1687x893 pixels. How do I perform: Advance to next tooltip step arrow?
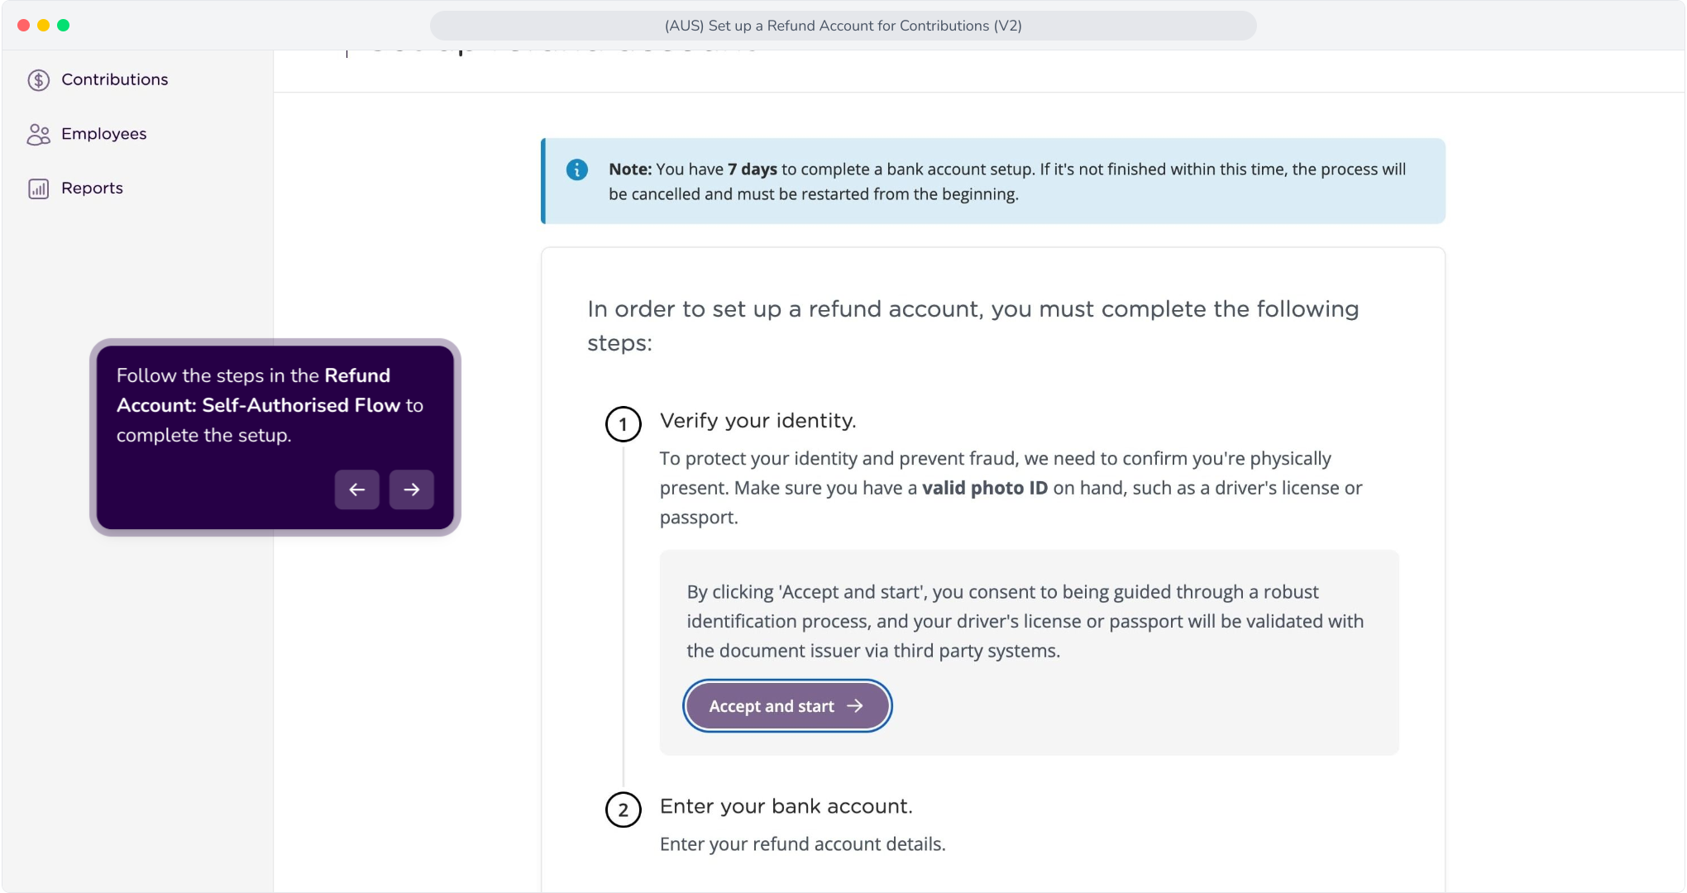coord(411,489)
